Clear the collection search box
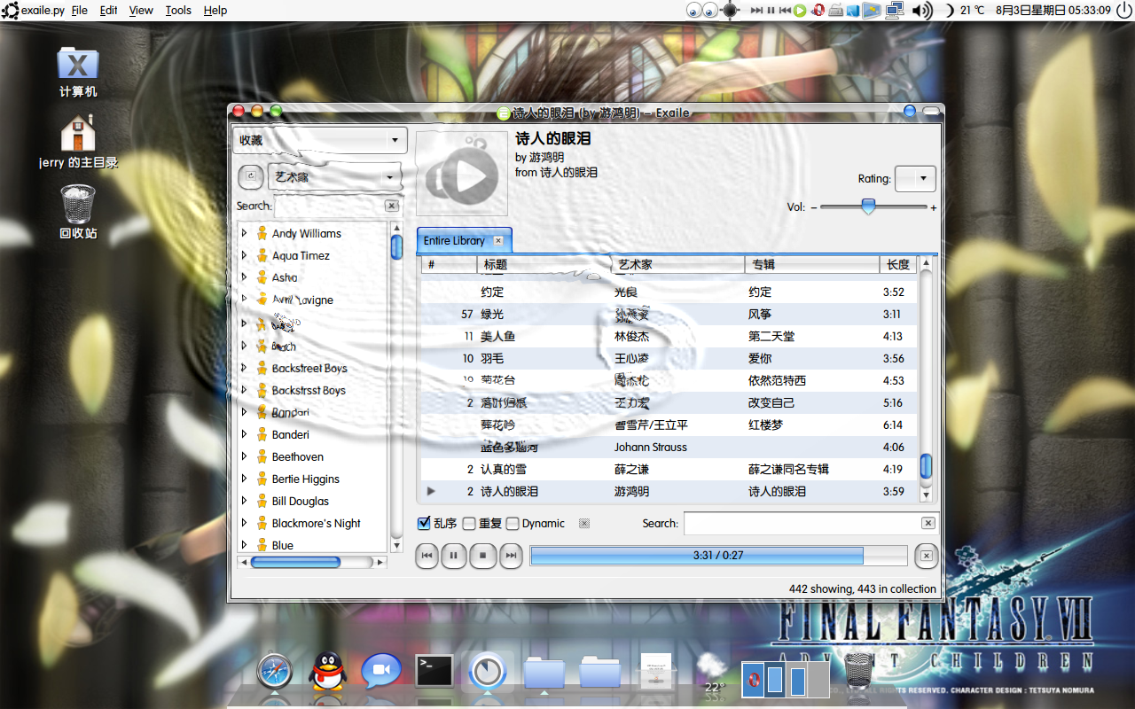This screenshot has width=1135, height=709. point(392,206)
